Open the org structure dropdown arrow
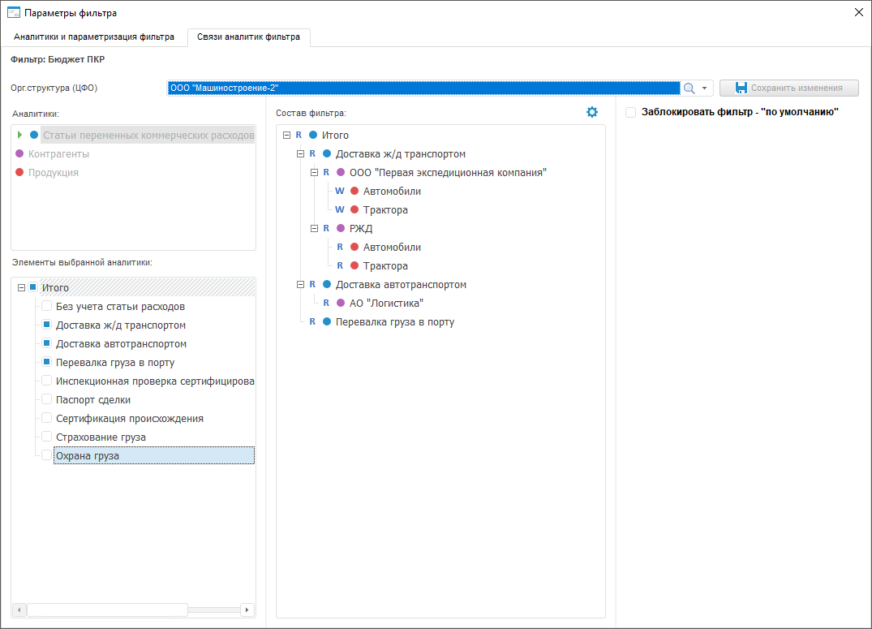 (705, 88)
